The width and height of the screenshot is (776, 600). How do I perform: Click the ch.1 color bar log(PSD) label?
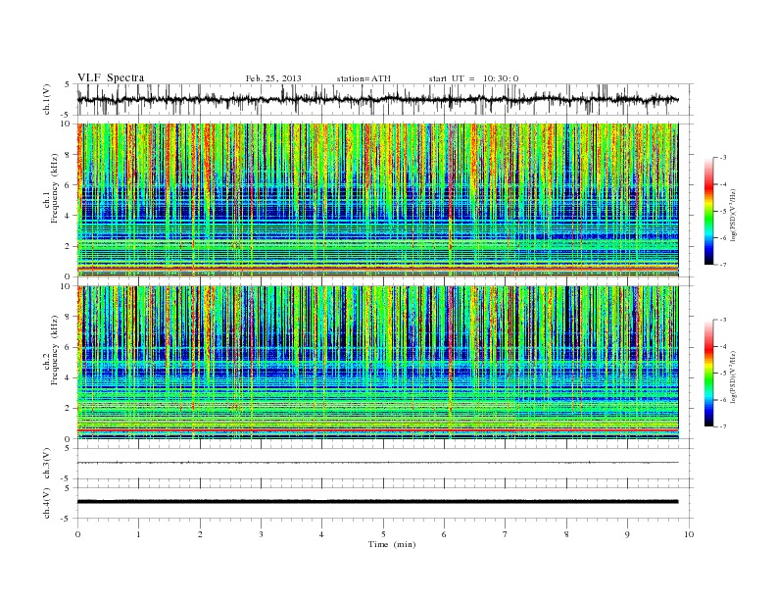pos(733,215)
